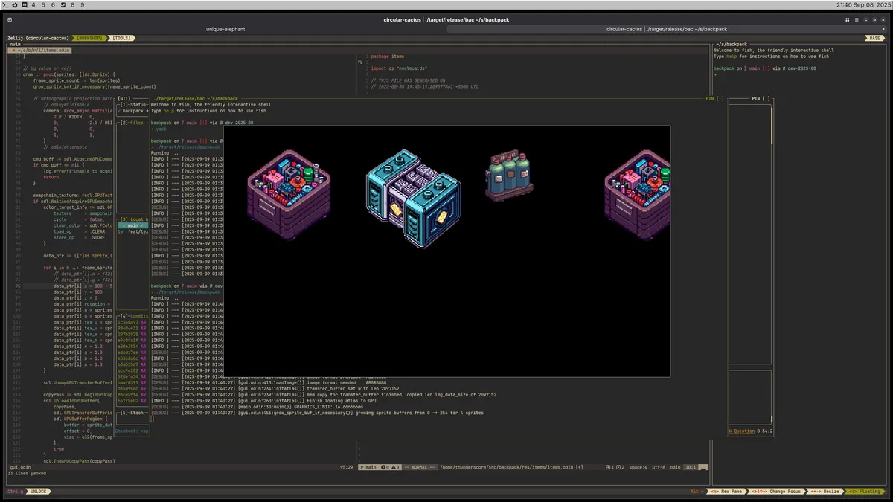Click the teal machine sprite in game window
This screenshot has height=502, width=893.
point(413,198)
